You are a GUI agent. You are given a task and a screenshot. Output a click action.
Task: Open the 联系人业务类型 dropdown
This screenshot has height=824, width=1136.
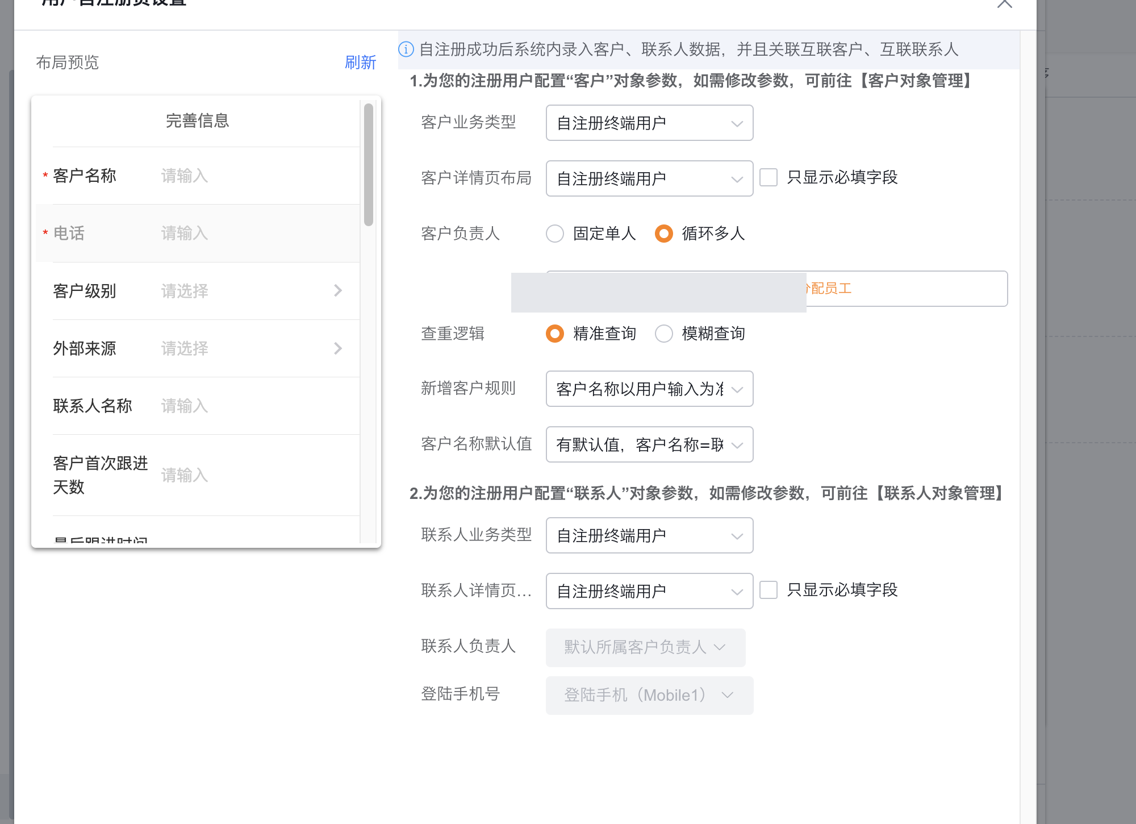pos(649,535)
